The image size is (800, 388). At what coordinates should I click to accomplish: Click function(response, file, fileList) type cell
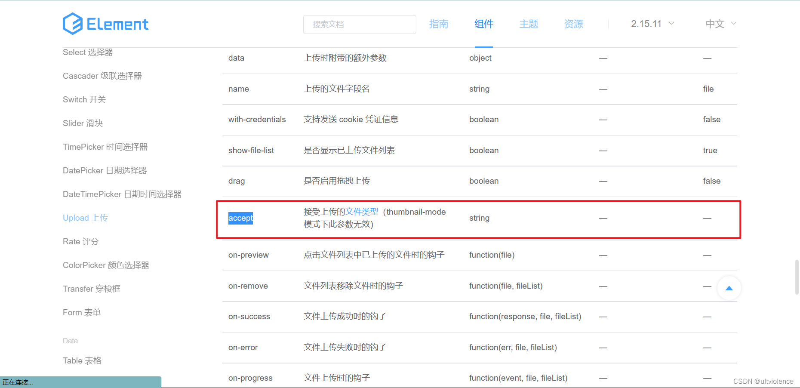pyautogui.click(x=525, y=317)
